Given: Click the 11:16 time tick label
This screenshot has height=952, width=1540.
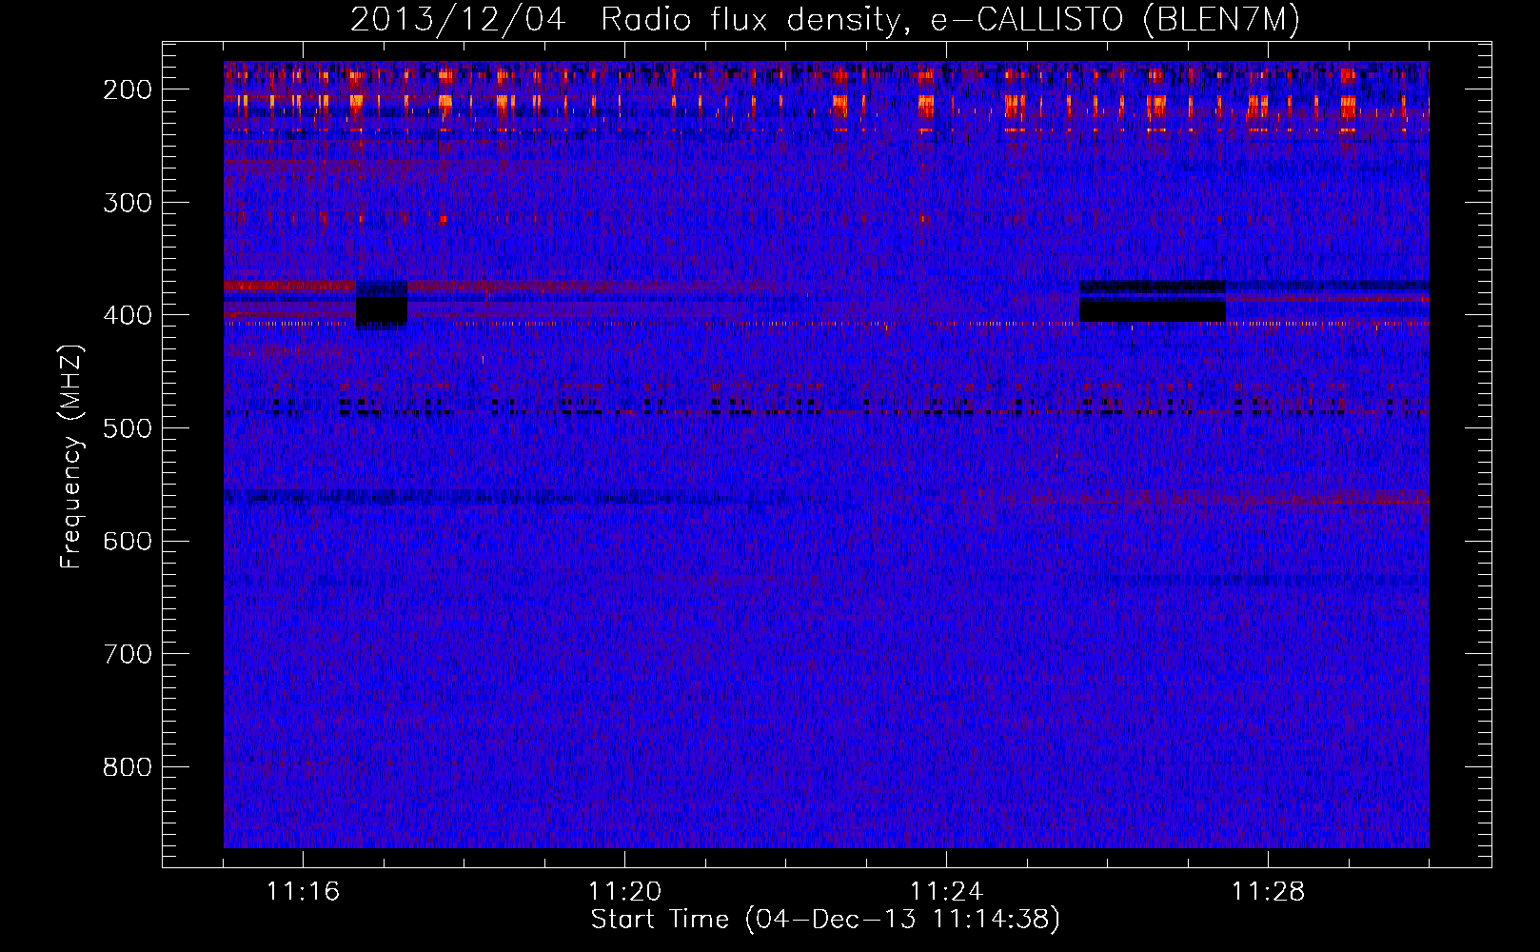Looking at the screenshot, I should 303,891.
